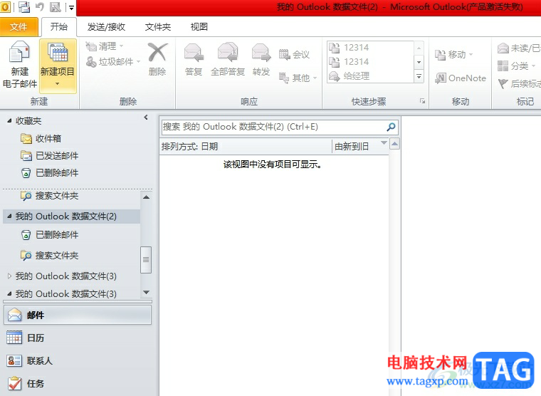Click the search magnifier icon

click(x=391, y=127)
